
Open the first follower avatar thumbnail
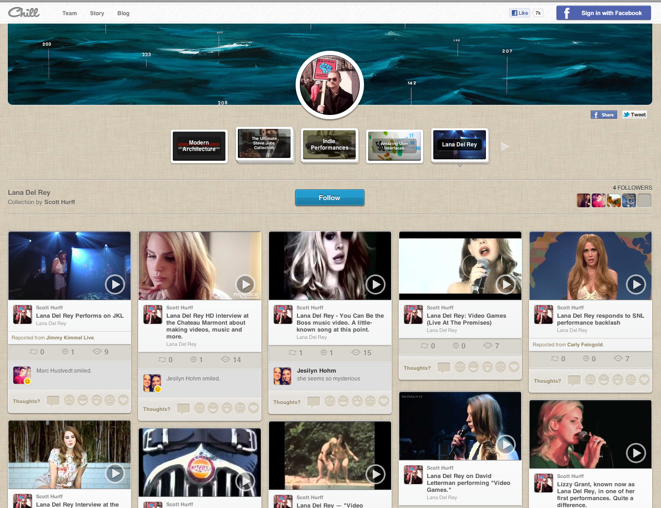point(583,200)
